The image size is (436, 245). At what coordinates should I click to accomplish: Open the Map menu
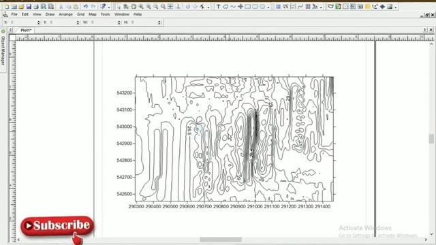coord(93,14)
